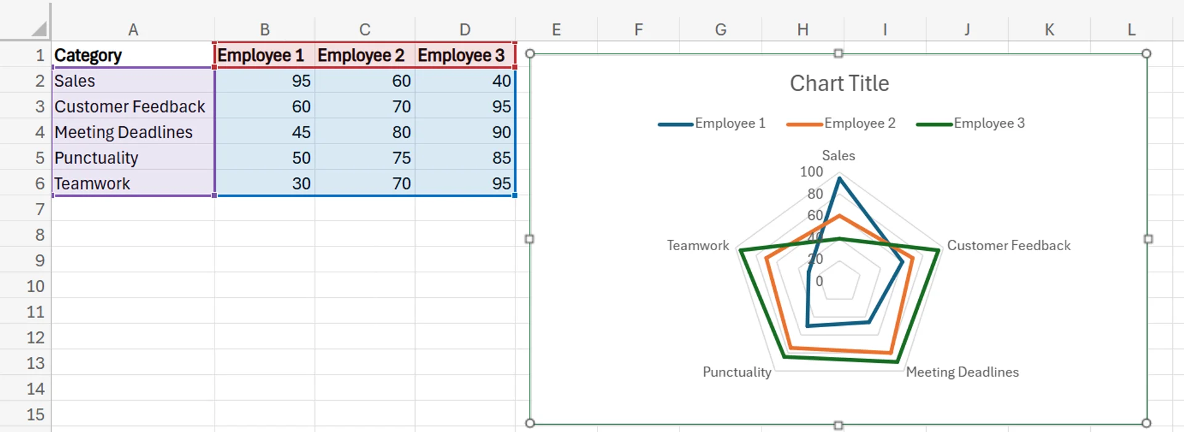Click the Employee 3 header cell
The height and width of the screenshot is (432, 1184).
465,55
